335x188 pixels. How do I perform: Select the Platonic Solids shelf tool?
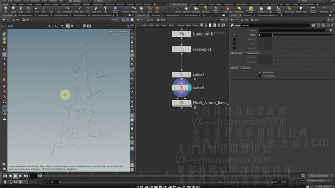click(115, 9)
